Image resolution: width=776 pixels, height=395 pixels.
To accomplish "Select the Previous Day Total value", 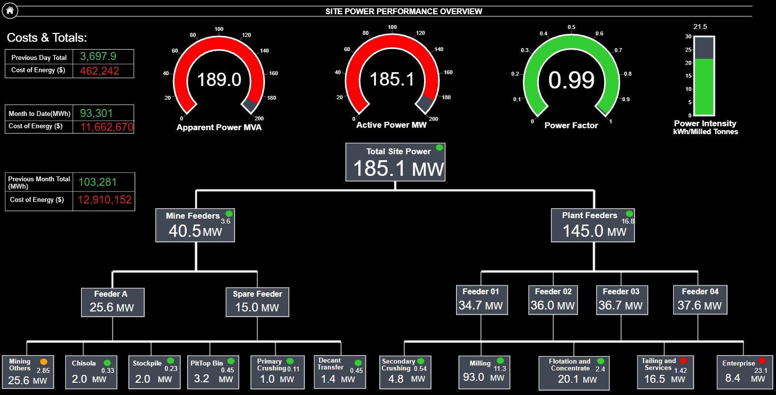I will tap(98, 56).
